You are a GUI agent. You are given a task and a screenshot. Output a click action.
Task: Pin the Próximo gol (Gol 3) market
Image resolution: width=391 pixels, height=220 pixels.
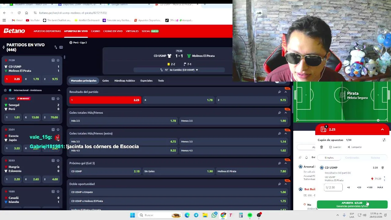(279, 163)
